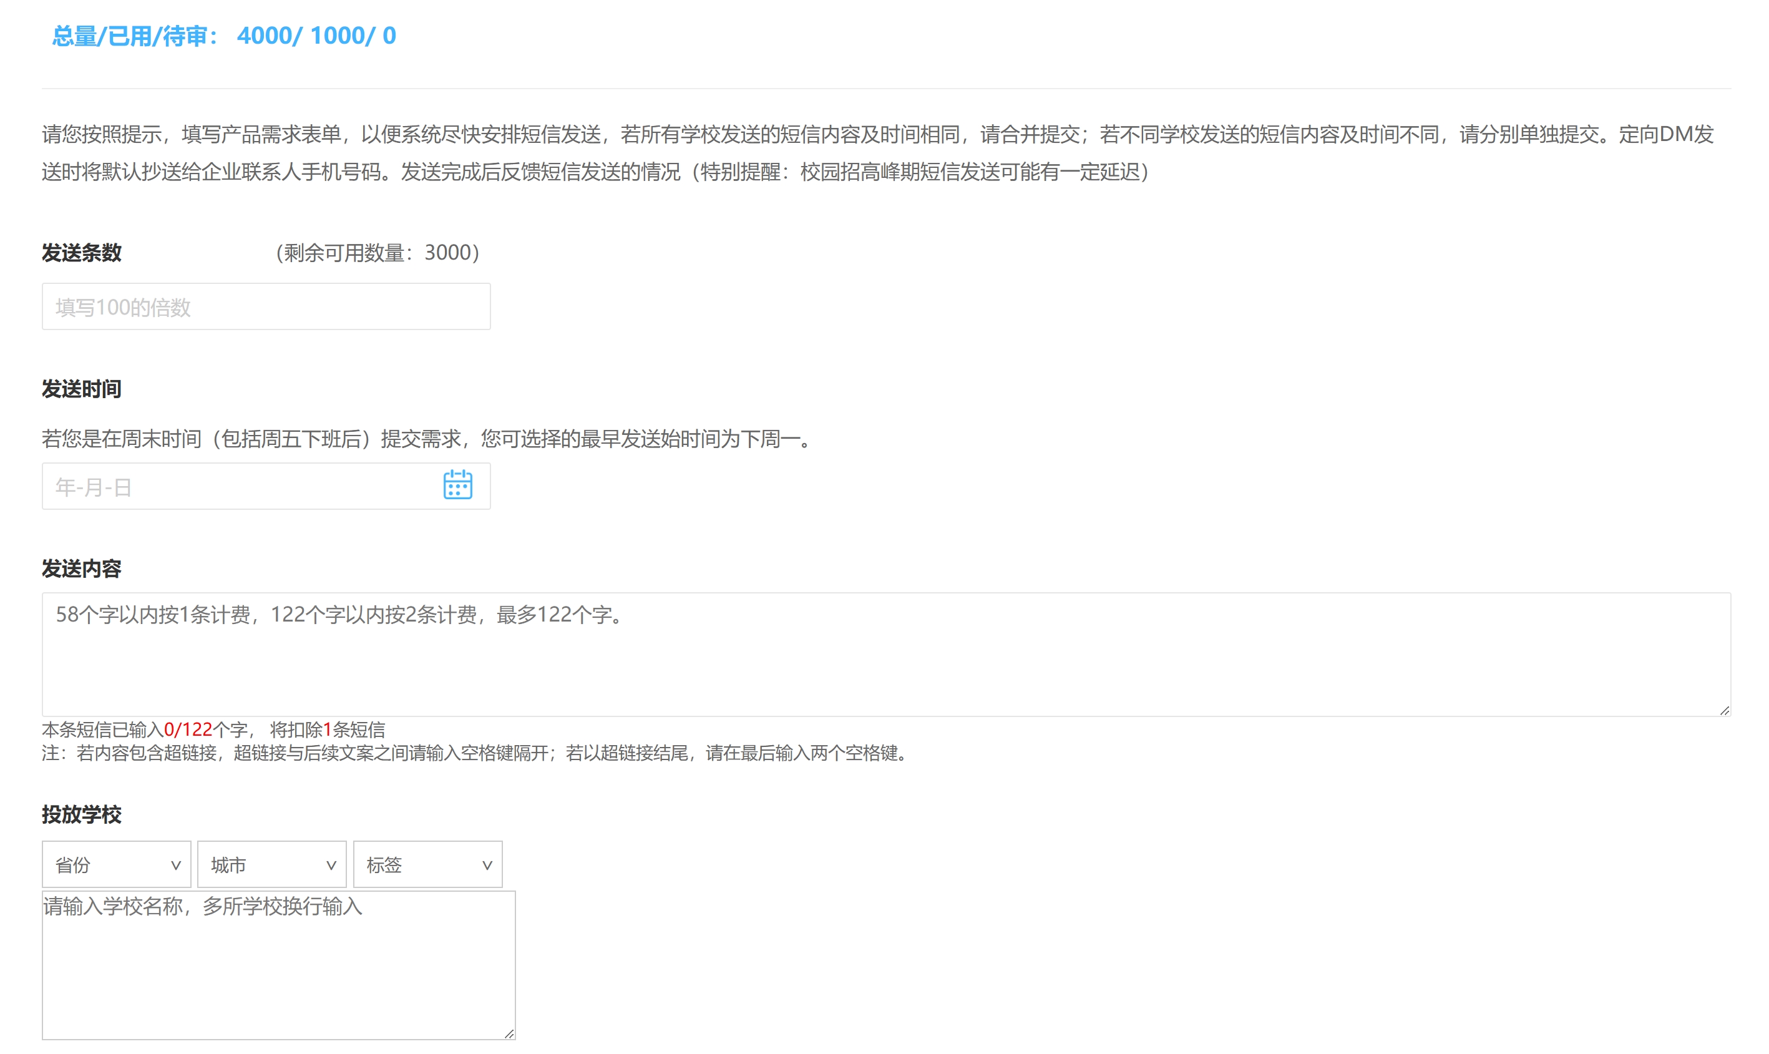1769x1054 pixels.
Task: Click the hyperlink spacing note text
Action: click(x=476, y=753)
